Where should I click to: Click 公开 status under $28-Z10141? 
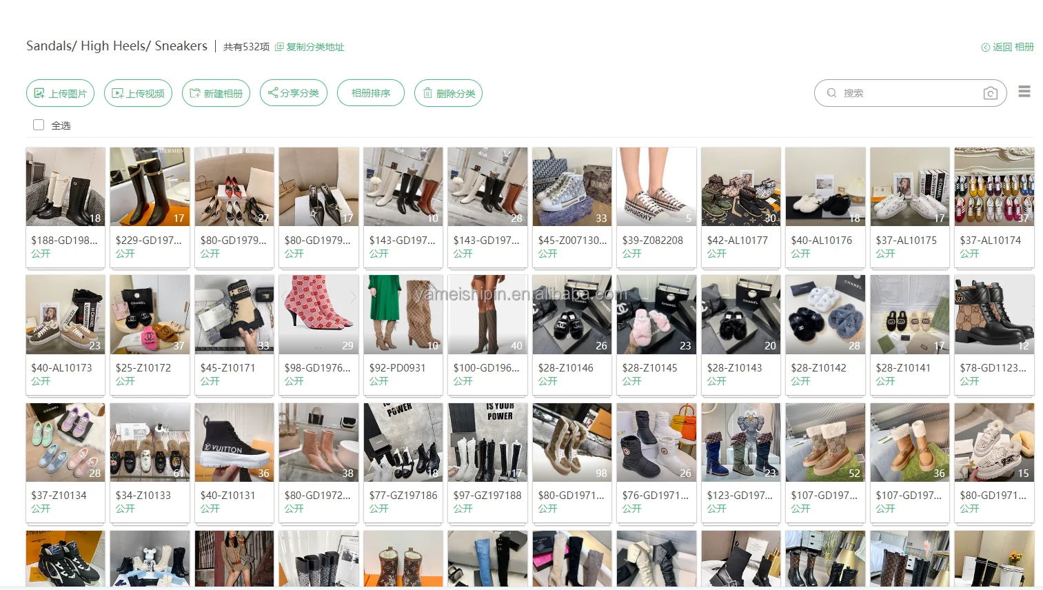click(885, 381)
